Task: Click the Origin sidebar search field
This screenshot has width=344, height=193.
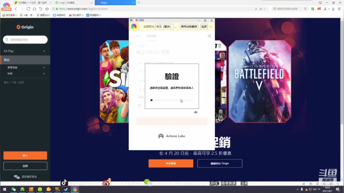Action: pos(25,40)
